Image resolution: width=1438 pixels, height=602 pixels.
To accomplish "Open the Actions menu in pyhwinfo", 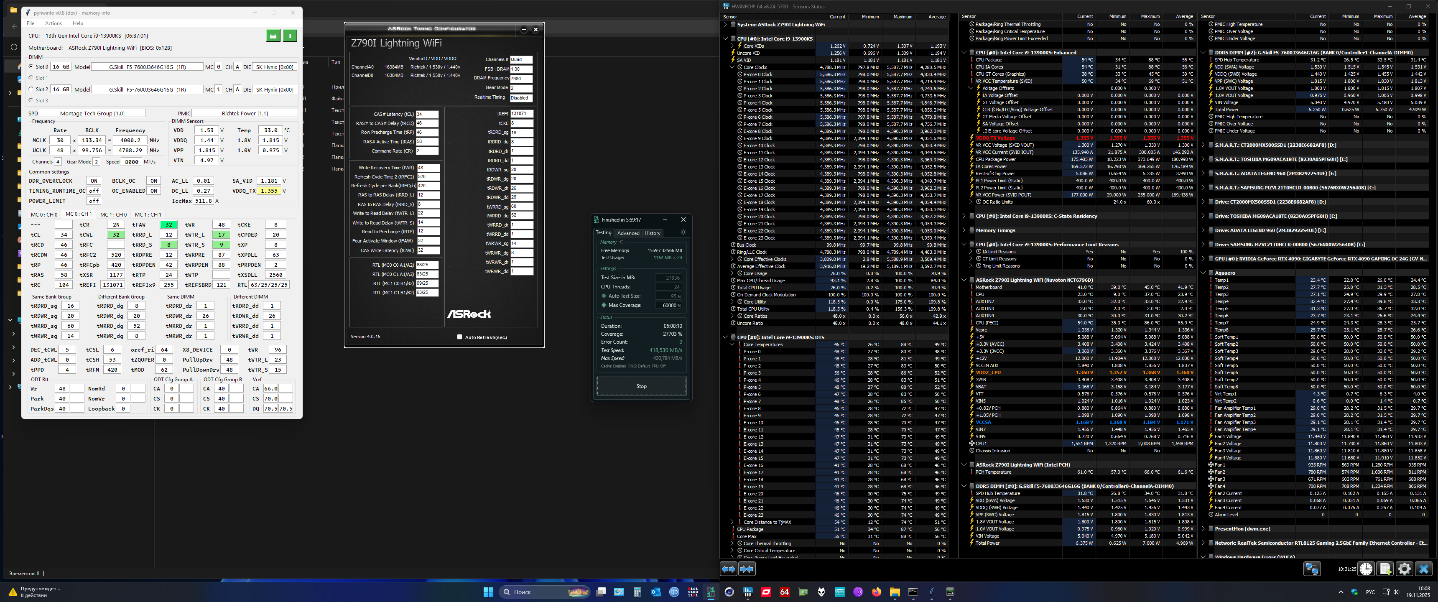I will (x=54, y=23).
